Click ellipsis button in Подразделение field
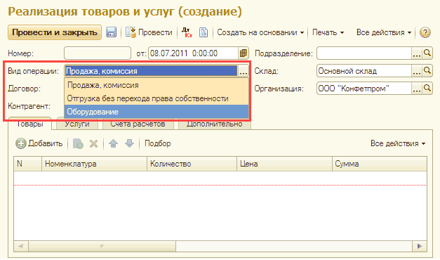This screenshot has width=440, height=260. (417, 53)
